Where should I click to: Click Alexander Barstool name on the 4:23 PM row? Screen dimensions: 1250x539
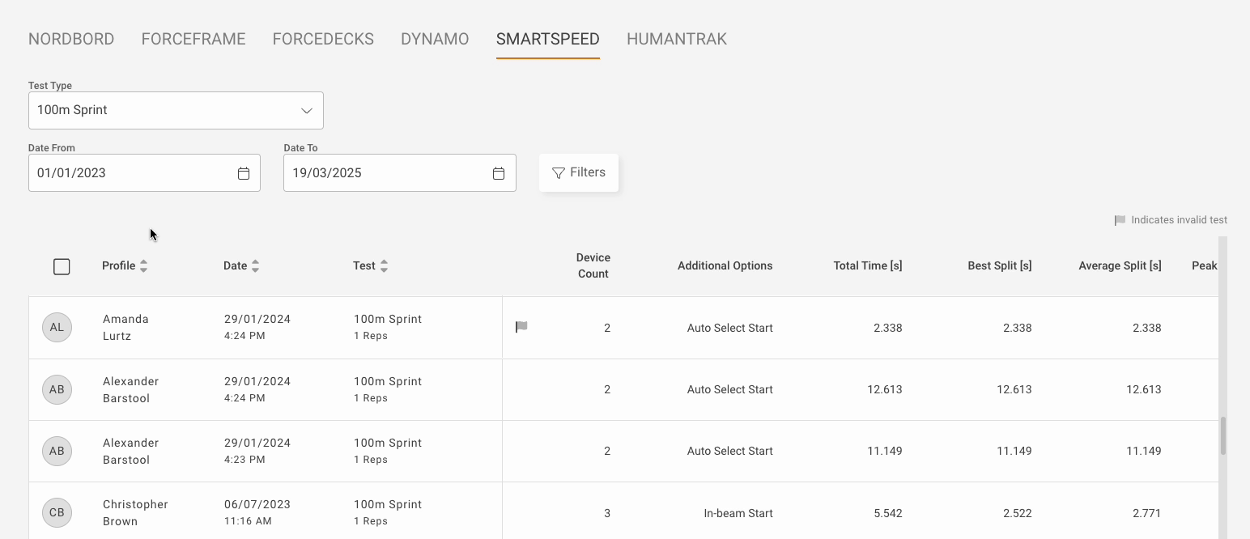[x=130, y=451]
